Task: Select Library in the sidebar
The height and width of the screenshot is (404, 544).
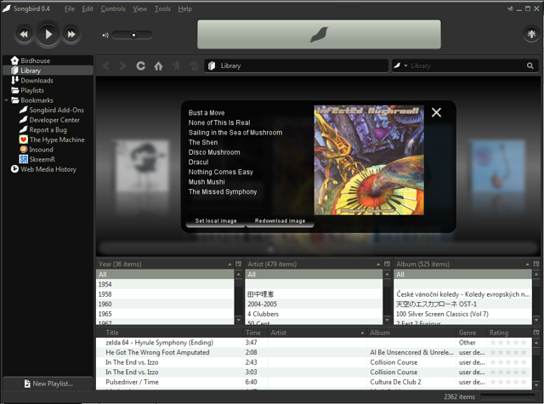Action: pyautogui.click(x=48, y=71)
